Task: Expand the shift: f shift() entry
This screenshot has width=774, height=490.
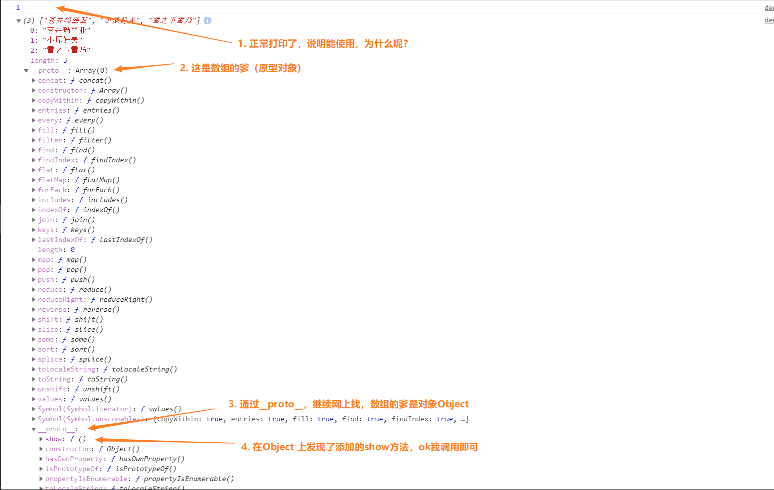Action: [33, 319]
